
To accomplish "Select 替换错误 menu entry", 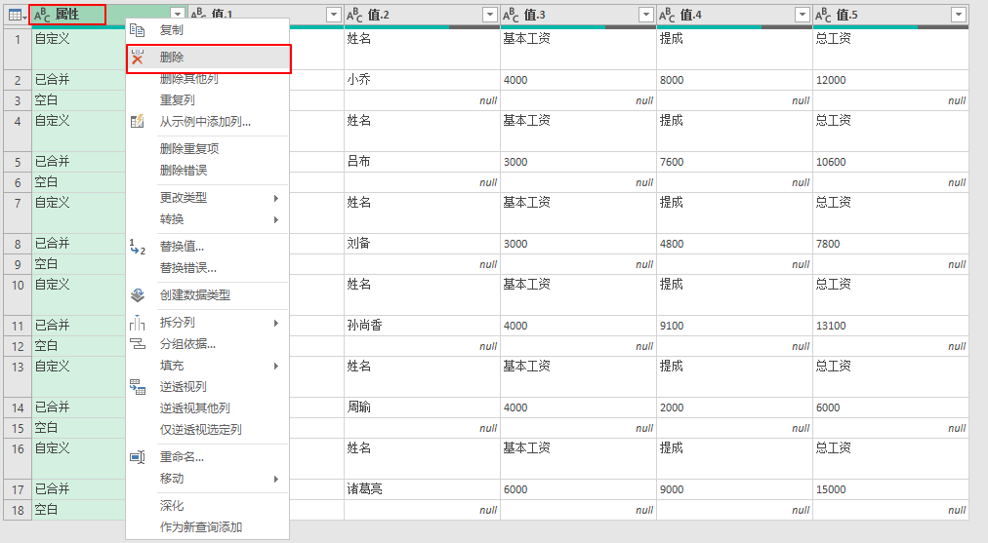I will pos(208,267).
